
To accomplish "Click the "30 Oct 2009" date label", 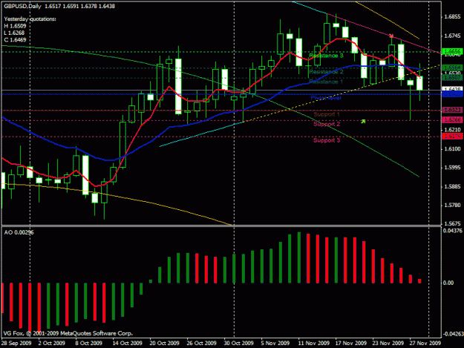I will (239, 344).
